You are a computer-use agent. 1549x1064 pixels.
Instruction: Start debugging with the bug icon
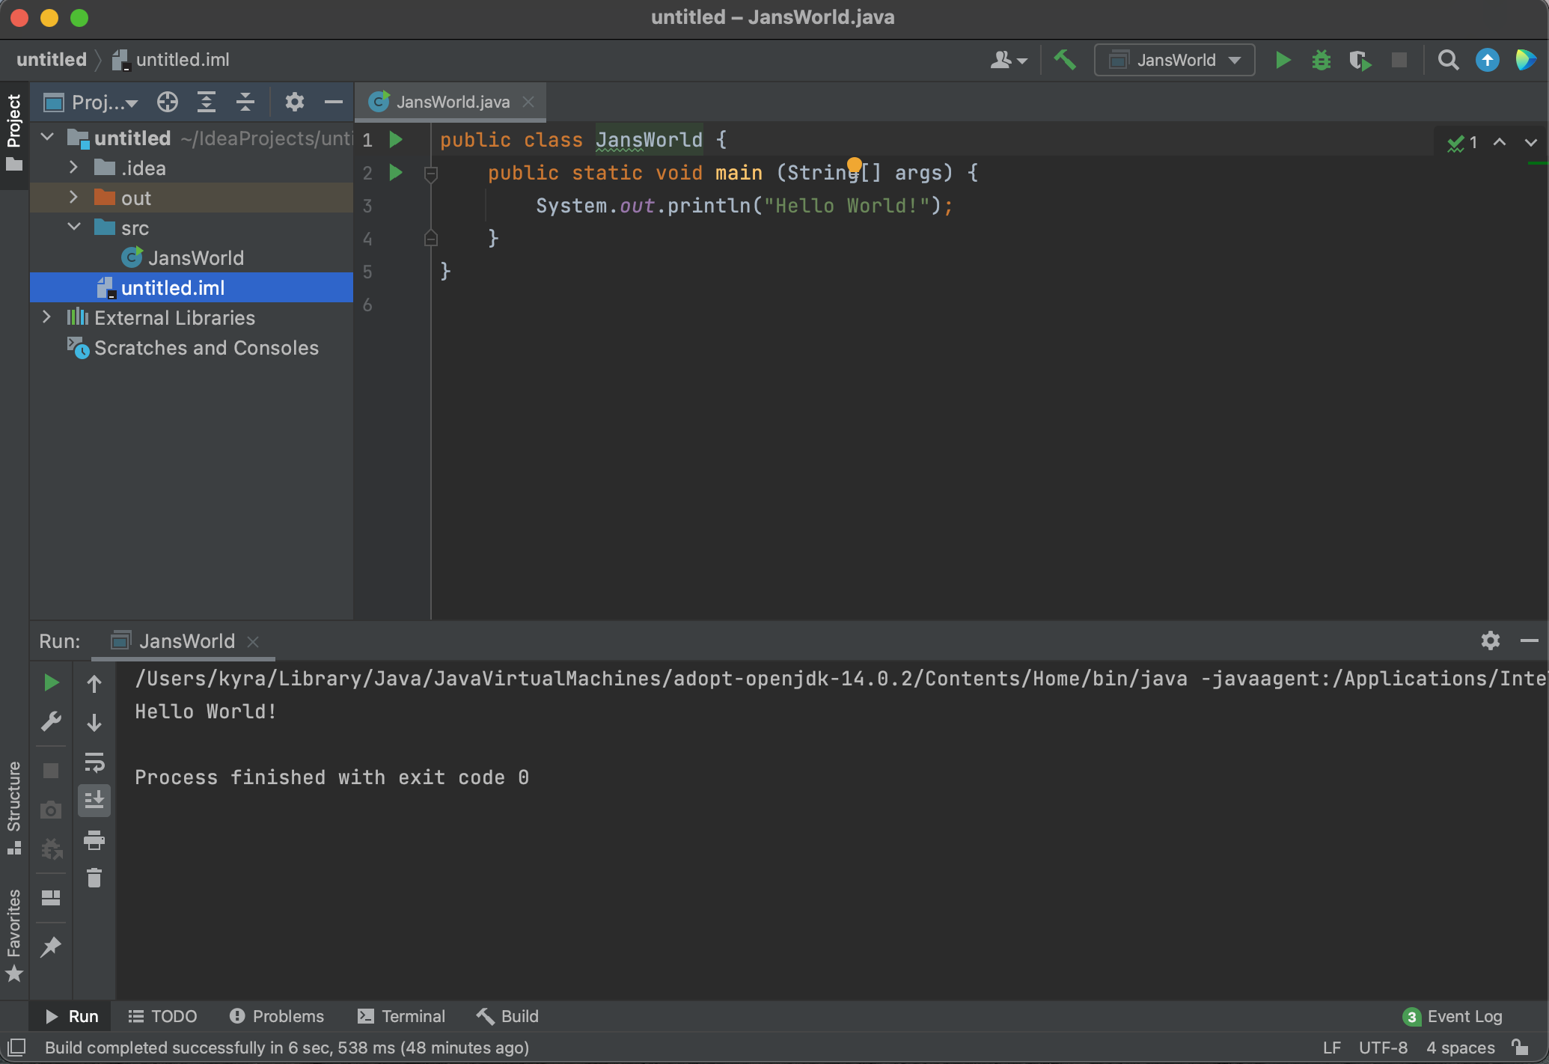tap(1322, 60)
